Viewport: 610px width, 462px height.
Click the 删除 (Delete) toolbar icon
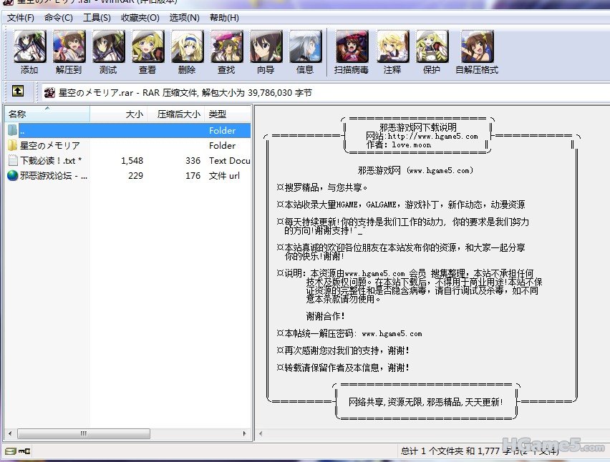pos(187,51)
